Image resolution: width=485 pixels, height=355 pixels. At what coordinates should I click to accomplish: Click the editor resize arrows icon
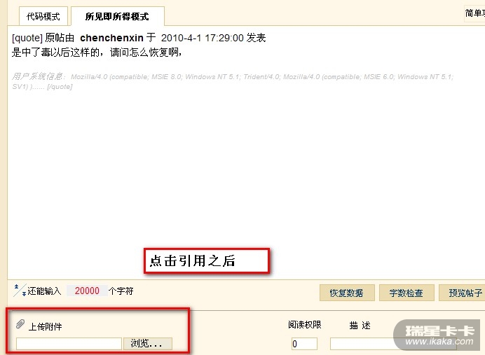coord(20,291)
